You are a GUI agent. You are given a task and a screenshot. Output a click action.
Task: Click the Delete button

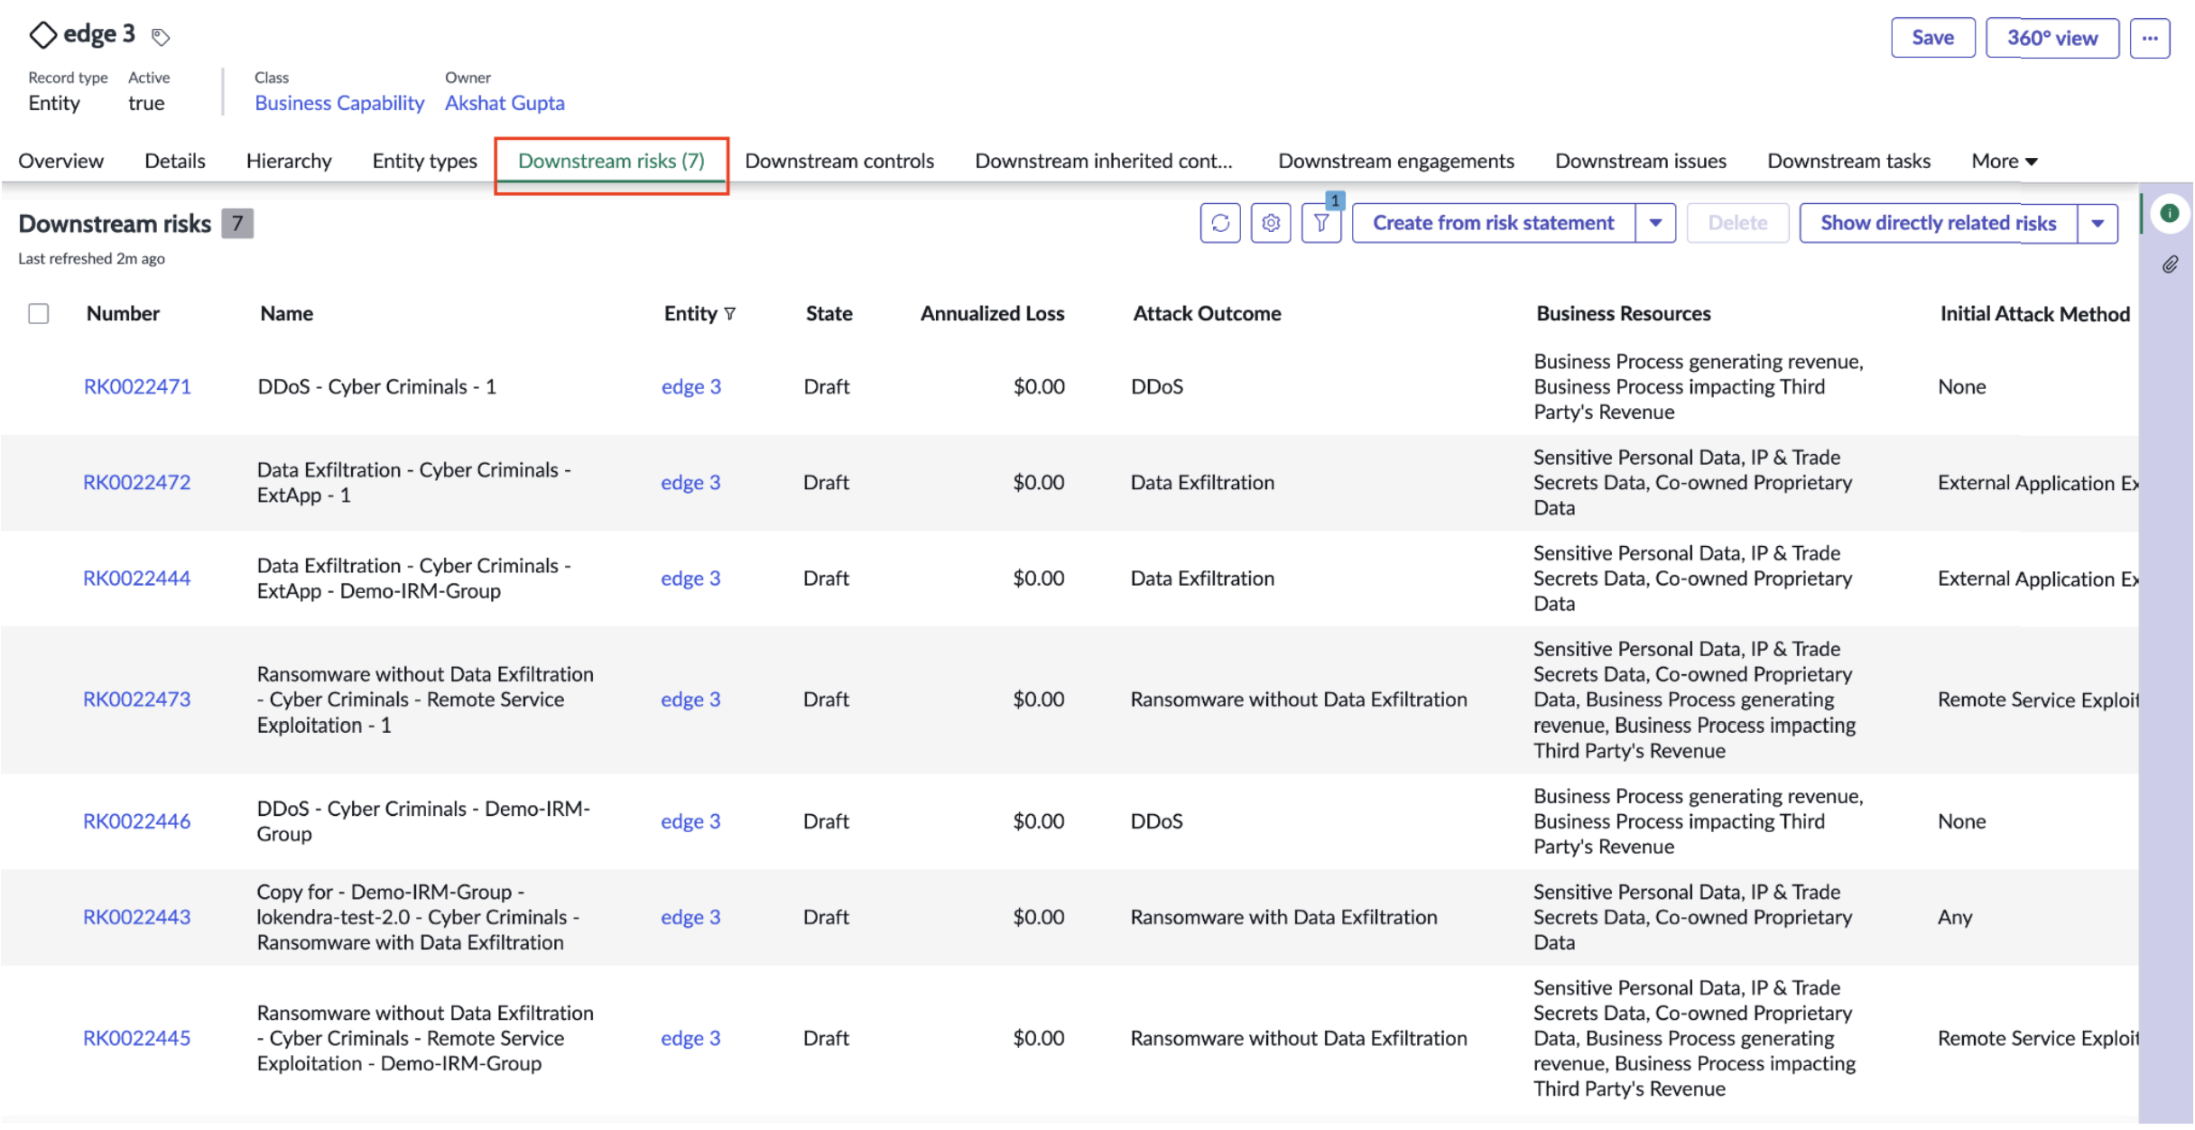pyautogui.click(x=1737, y=223)
